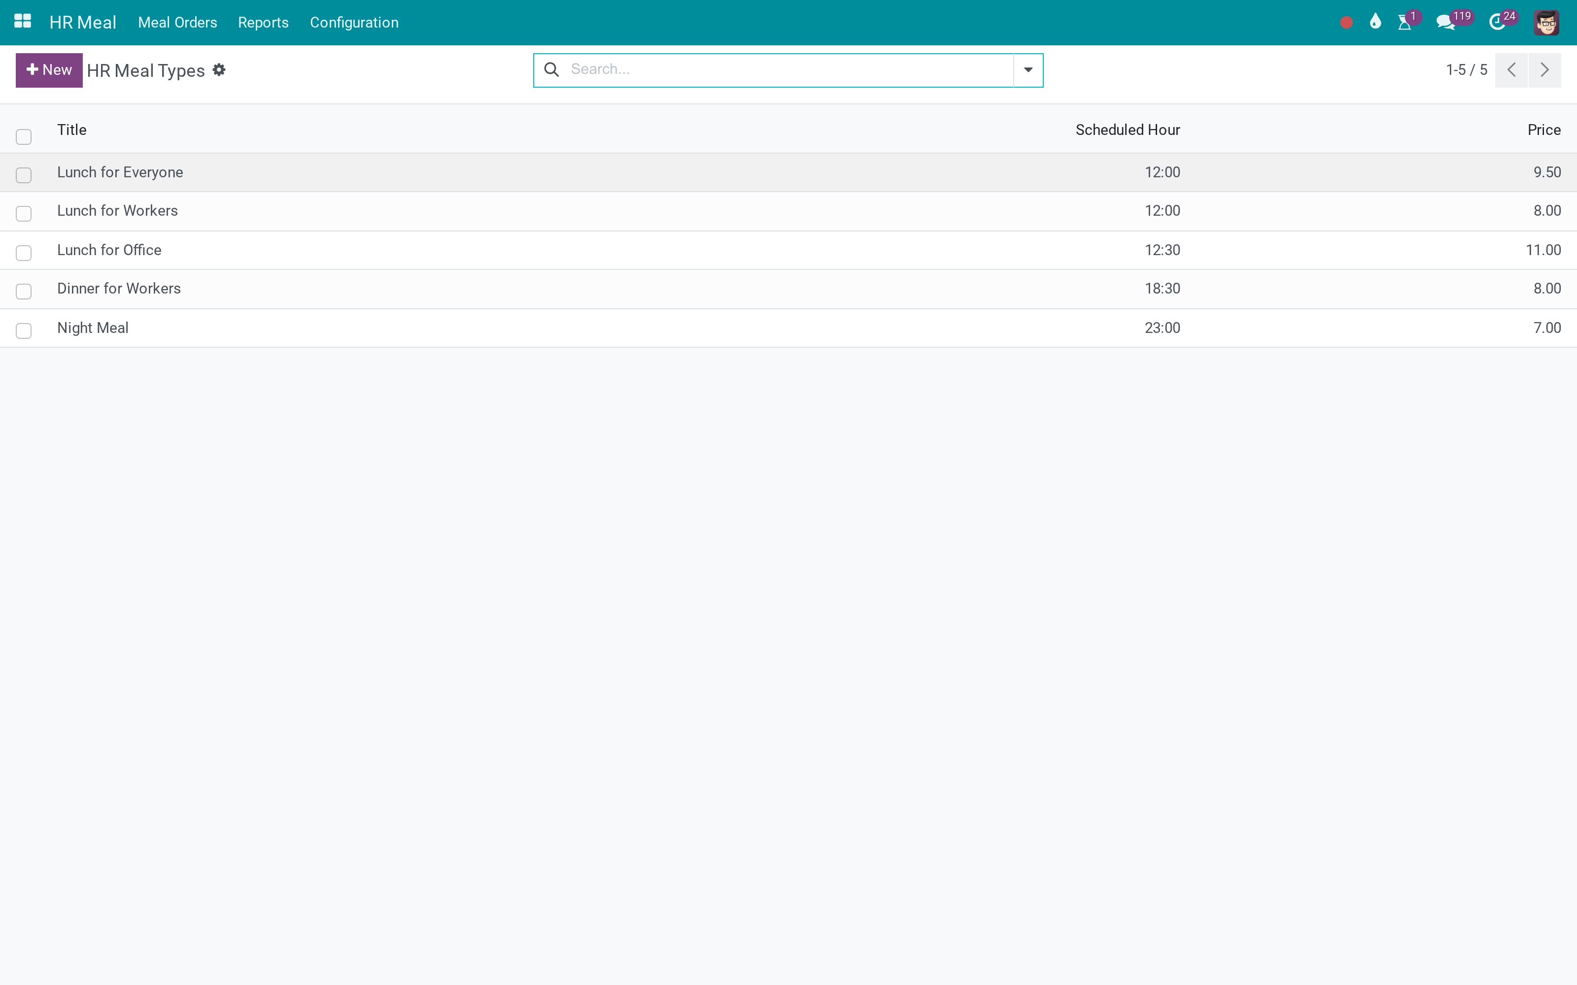
Task: Open the droplet theme icon in the top bar
Action: tap(1375, 22)
